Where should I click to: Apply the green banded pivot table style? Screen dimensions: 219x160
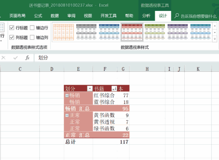click(155, 32)
